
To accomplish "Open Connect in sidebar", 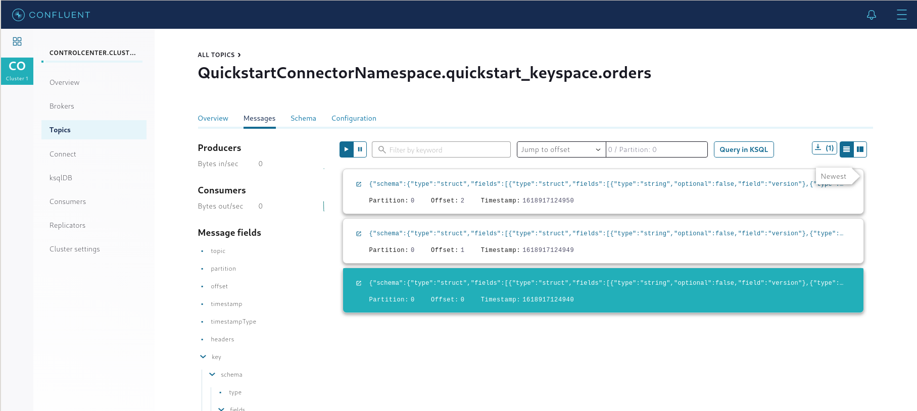I will (63, 154).
